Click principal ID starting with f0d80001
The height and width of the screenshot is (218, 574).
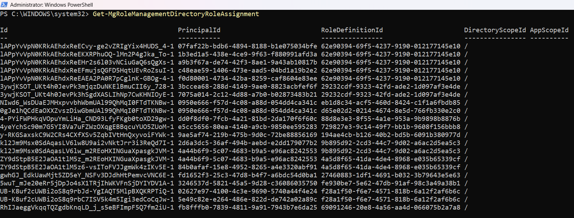(x=247, y=79)
